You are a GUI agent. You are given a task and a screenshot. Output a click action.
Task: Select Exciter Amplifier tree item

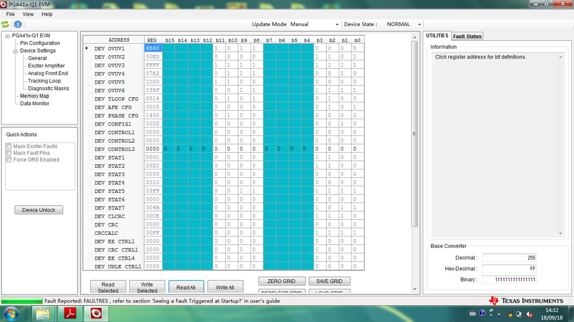46,66
